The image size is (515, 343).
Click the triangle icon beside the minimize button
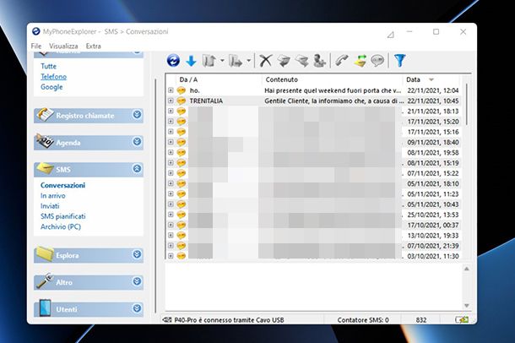[x=391, y=35]
